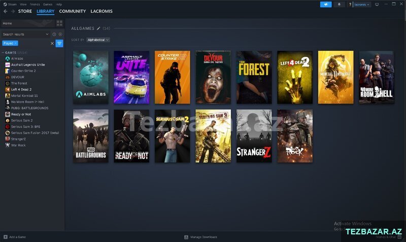The height and width of the screenshot is (242, 406).
Task: Edit ALLGAMES collection pencil icon
Action: (98, 28)
